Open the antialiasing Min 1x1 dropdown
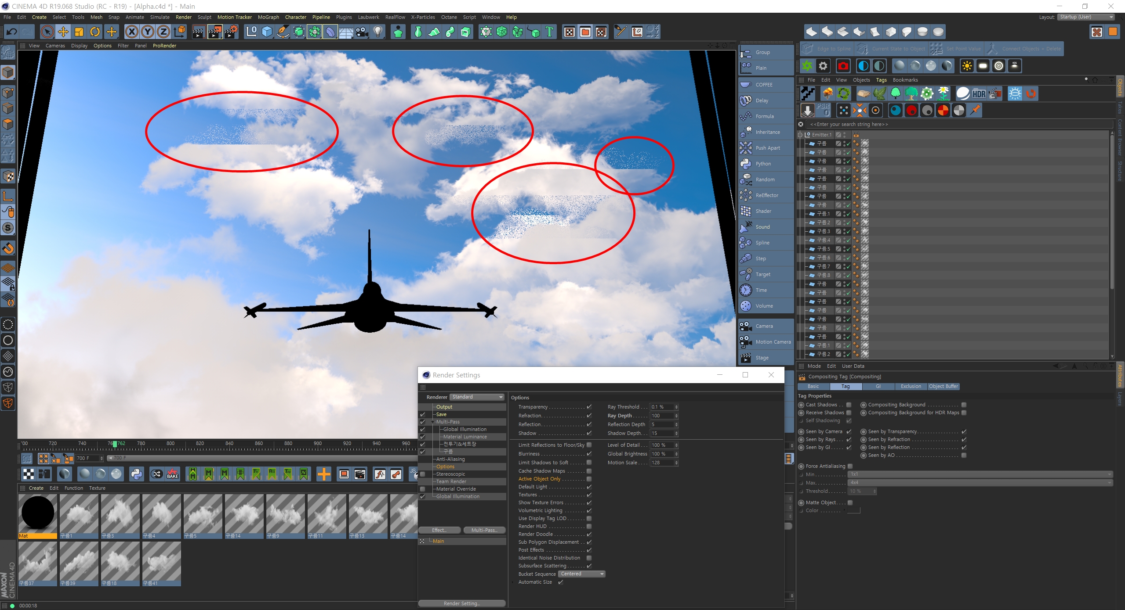The width and height of the screenshot is (1125, 610). [980, 474]
